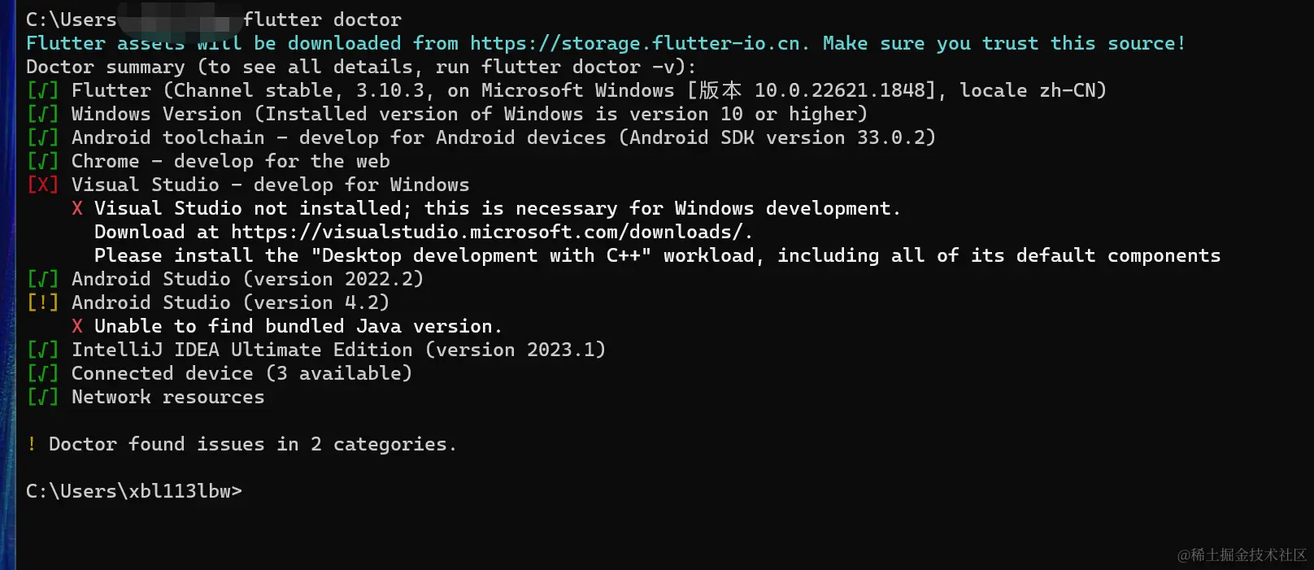Click the checkmark next to Network resources
Image resolution: width=1314 pixels, height=570 pixels.
[x=42, y=397]
